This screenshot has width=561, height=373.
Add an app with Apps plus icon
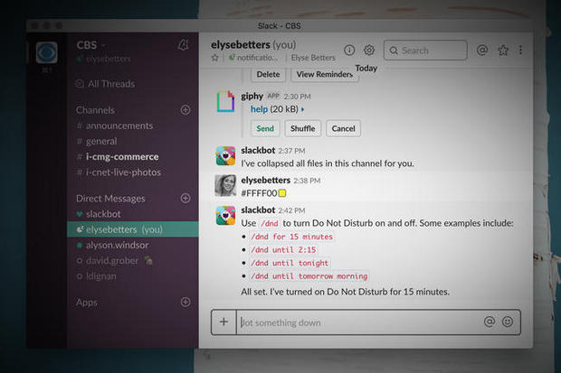(x=185, y=302)
